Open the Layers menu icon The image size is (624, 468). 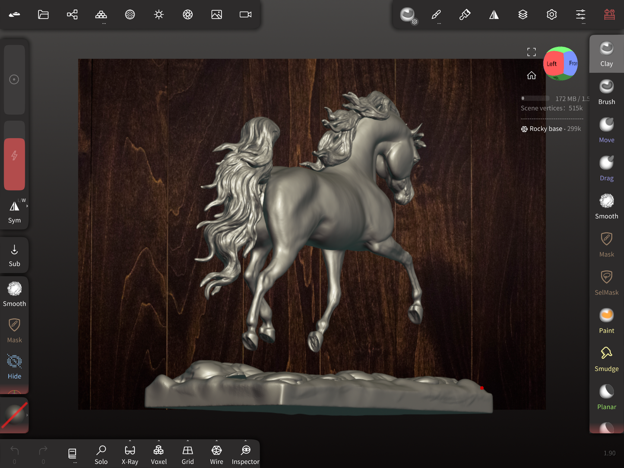(523, 15)
